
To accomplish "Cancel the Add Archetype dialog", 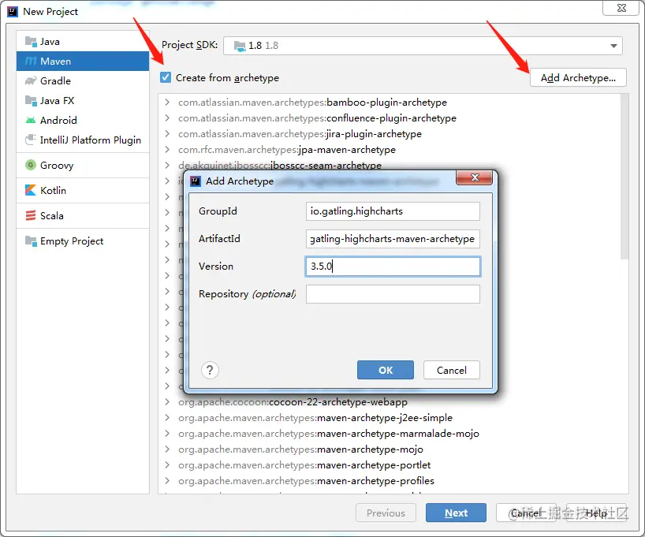I will tap(452, 370).
